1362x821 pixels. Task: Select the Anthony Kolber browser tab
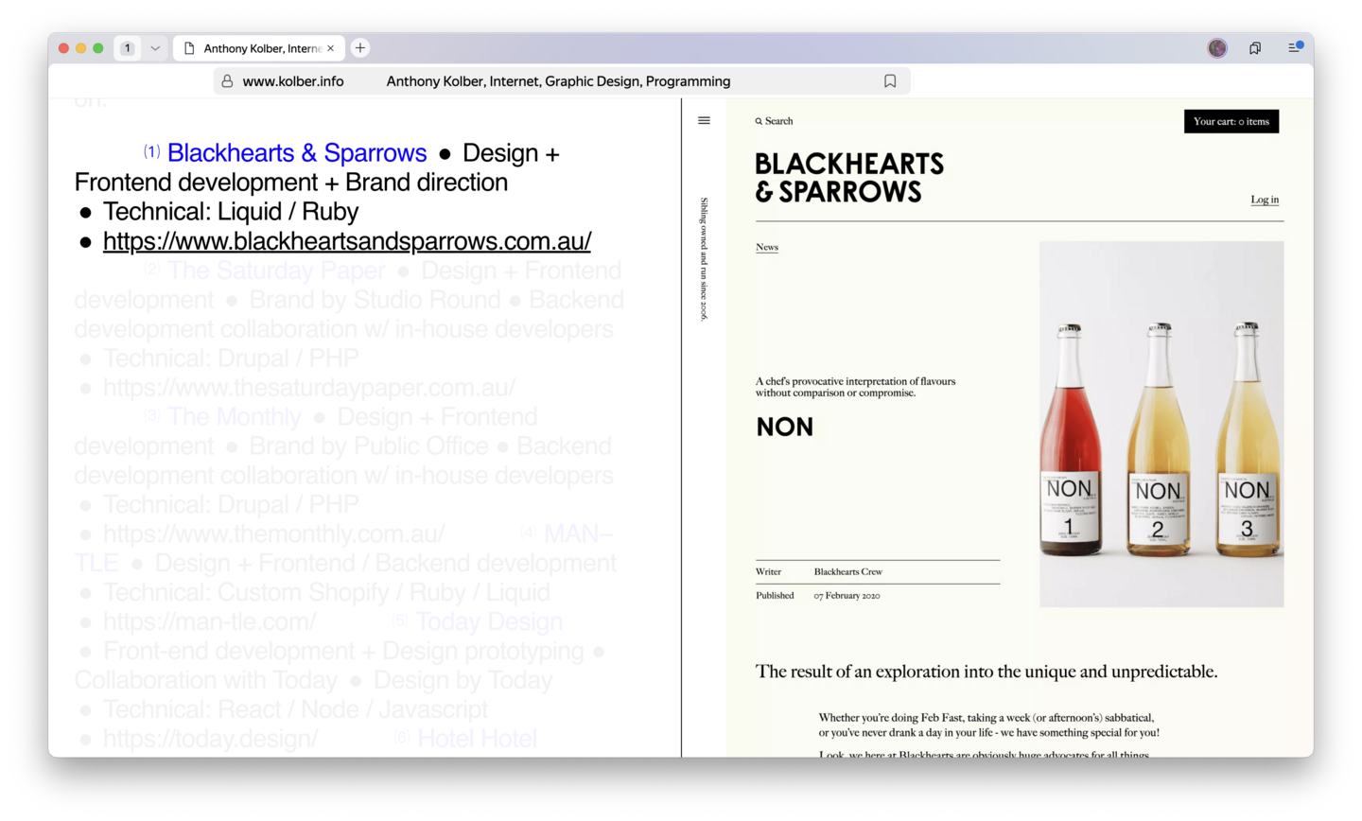(258, 48)
